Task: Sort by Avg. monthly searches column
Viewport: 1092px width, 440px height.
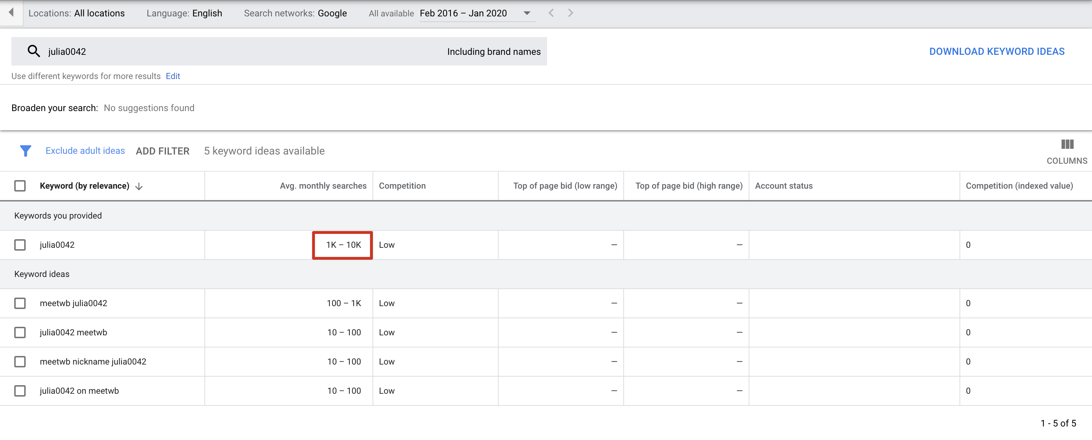Action: pos(323,186)
